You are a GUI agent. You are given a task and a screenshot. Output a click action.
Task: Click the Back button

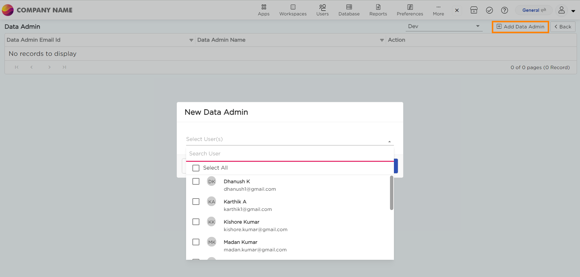[562, 27]
